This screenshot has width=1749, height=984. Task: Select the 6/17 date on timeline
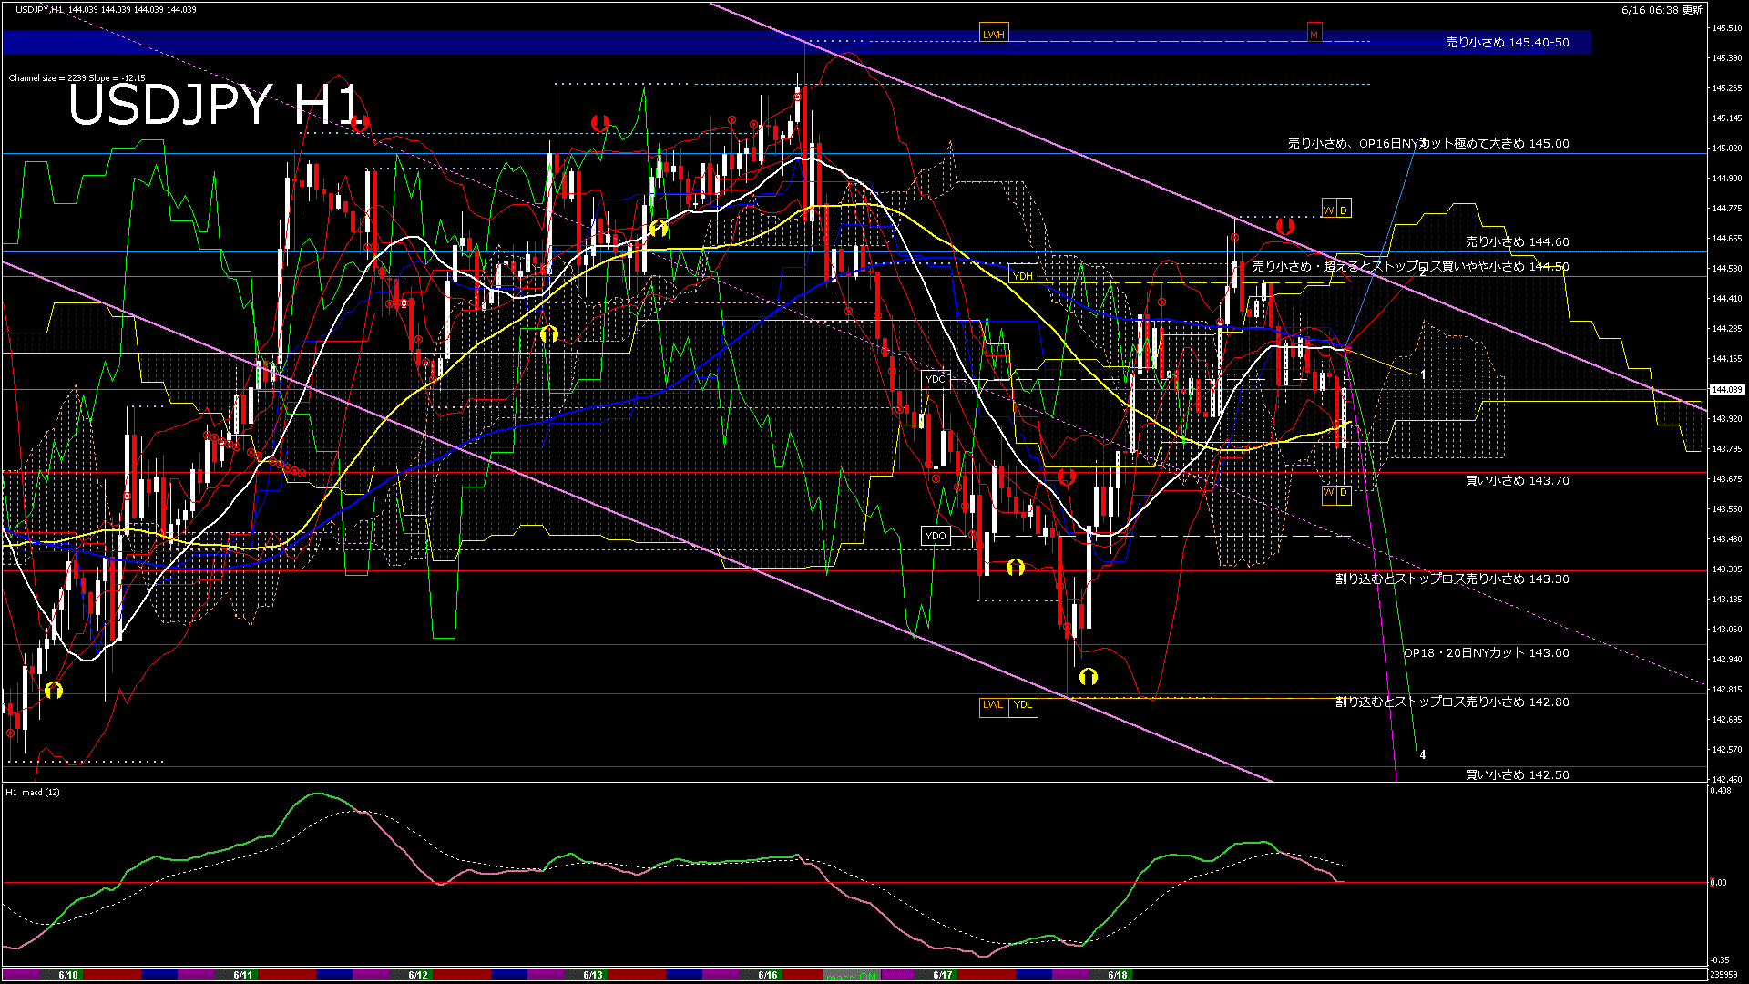pos(943,975)
